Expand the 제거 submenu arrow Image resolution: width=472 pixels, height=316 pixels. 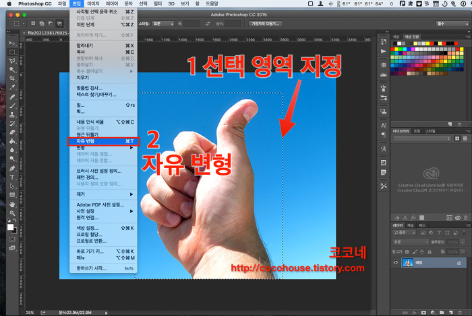[x=131, y=194]
